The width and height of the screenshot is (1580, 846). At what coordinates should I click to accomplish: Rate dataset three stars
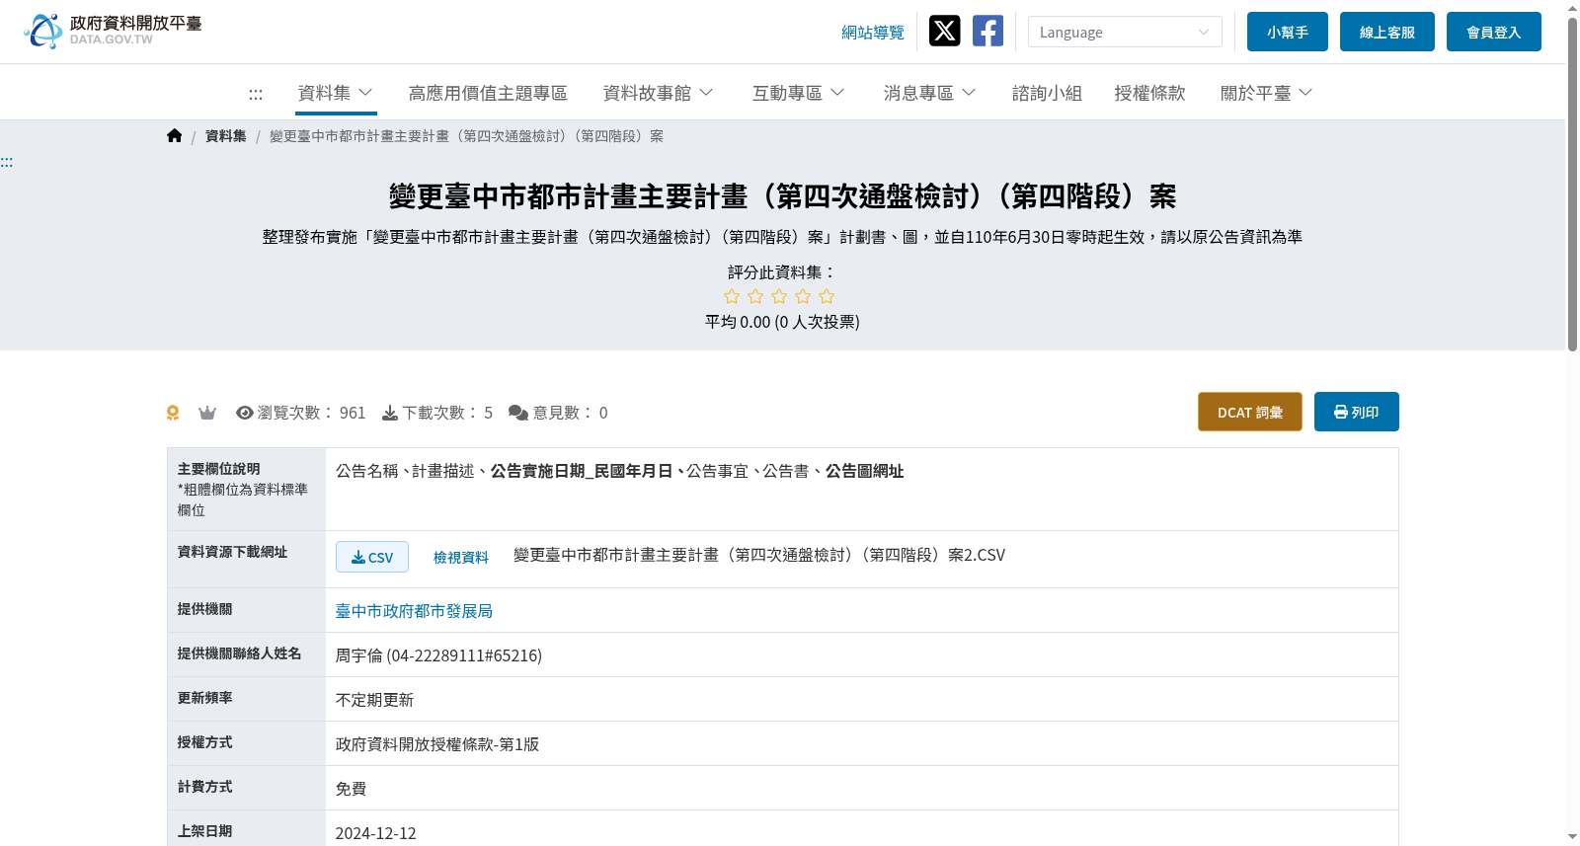click(x=779, y=296)
